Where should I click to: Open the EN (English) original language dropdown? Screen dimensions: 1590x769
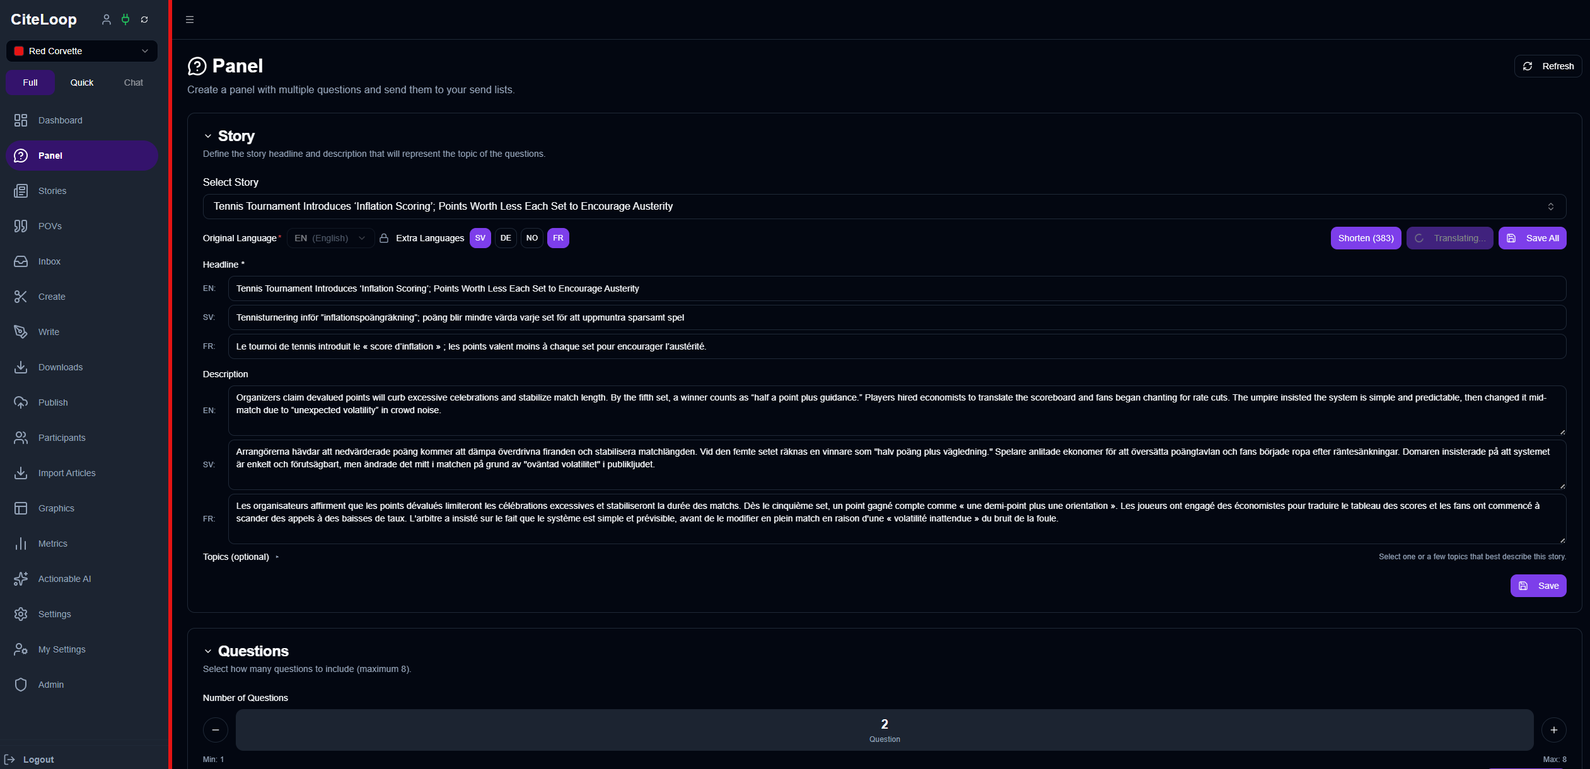pyautogui.click(x=330, y=238)
